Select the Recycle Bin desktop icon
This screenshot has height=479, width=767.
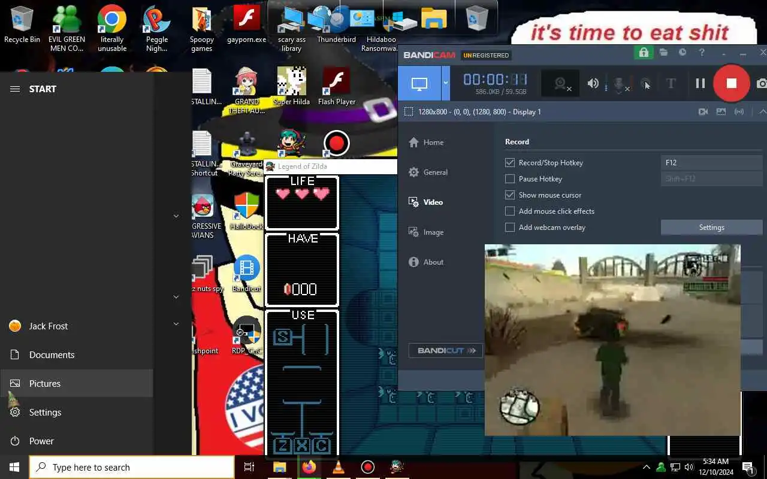coord(22,25)
